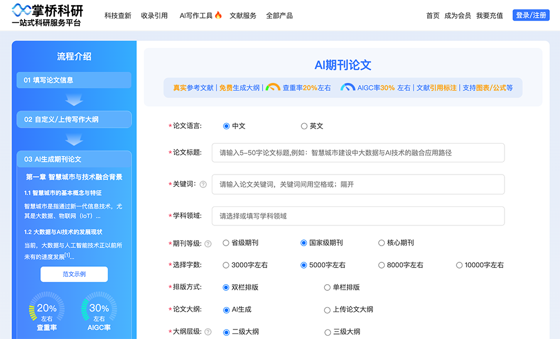Select 中文 as paper language
The width and height of the screenshot is (560, 339).
[x=226, y=126]
